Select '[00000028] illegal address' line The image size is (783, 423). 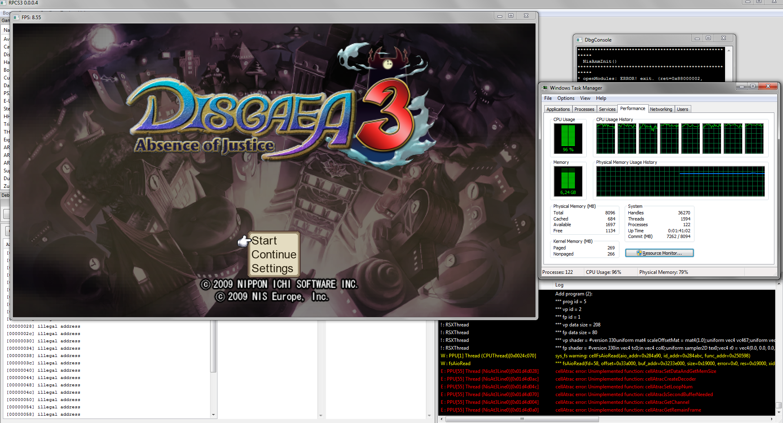coord(43,326)
